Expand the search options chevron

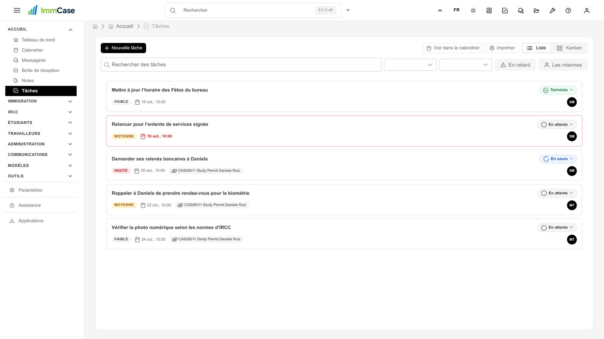[348, 10]
